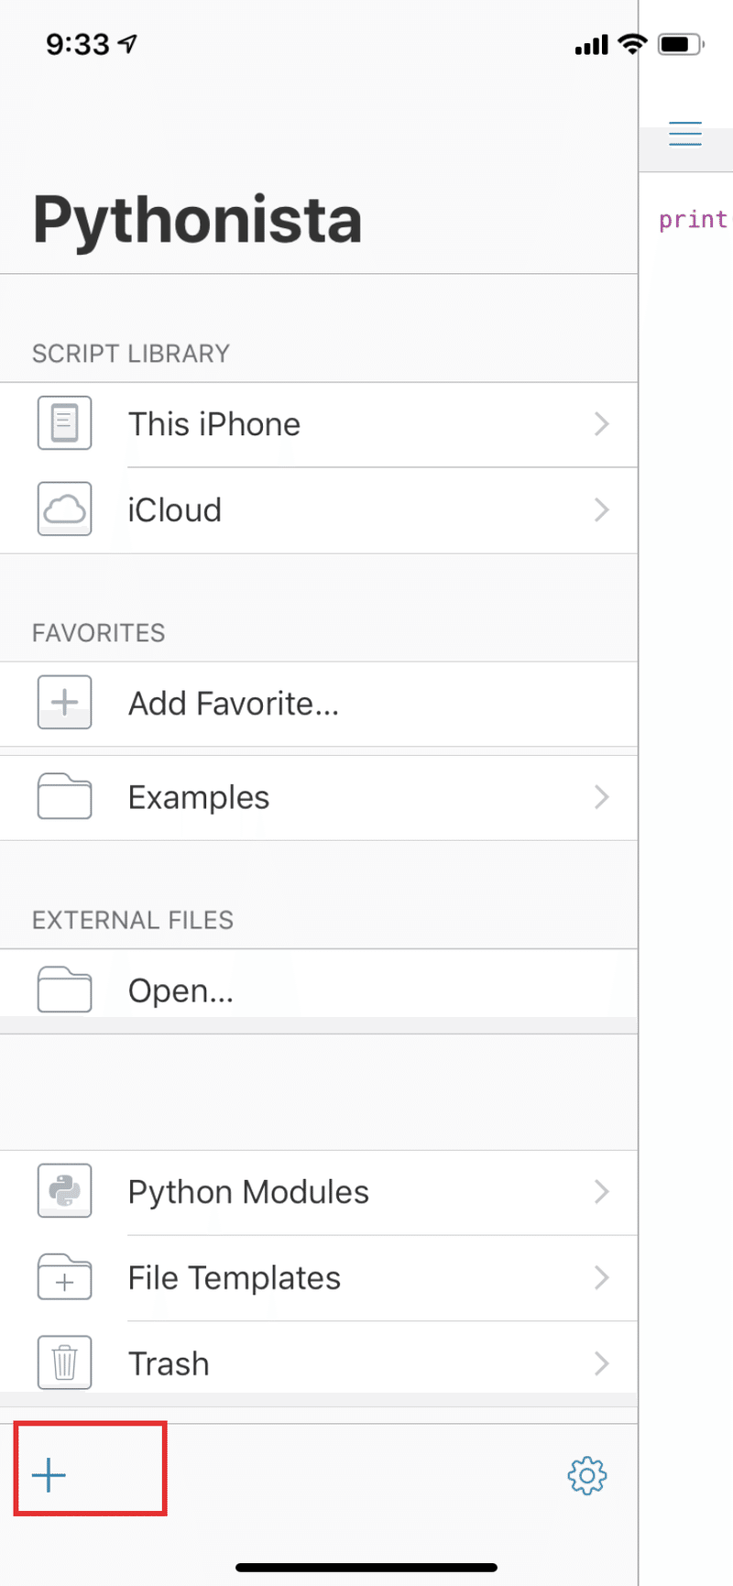Tap the Examples folder icon
Viewport: 733px width, 1586px height.
(x=64, y=797)
